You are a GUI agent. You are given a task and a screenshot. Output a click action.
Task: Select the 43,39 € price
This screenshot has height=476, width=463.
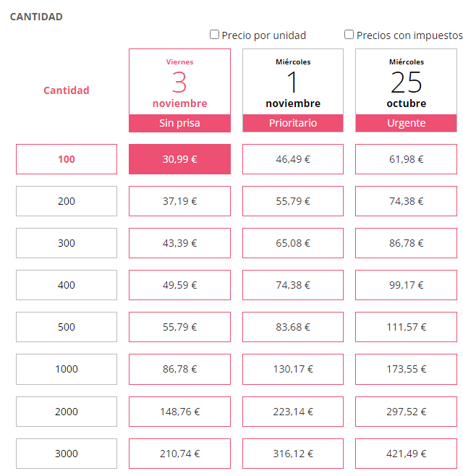pos(179,243)
